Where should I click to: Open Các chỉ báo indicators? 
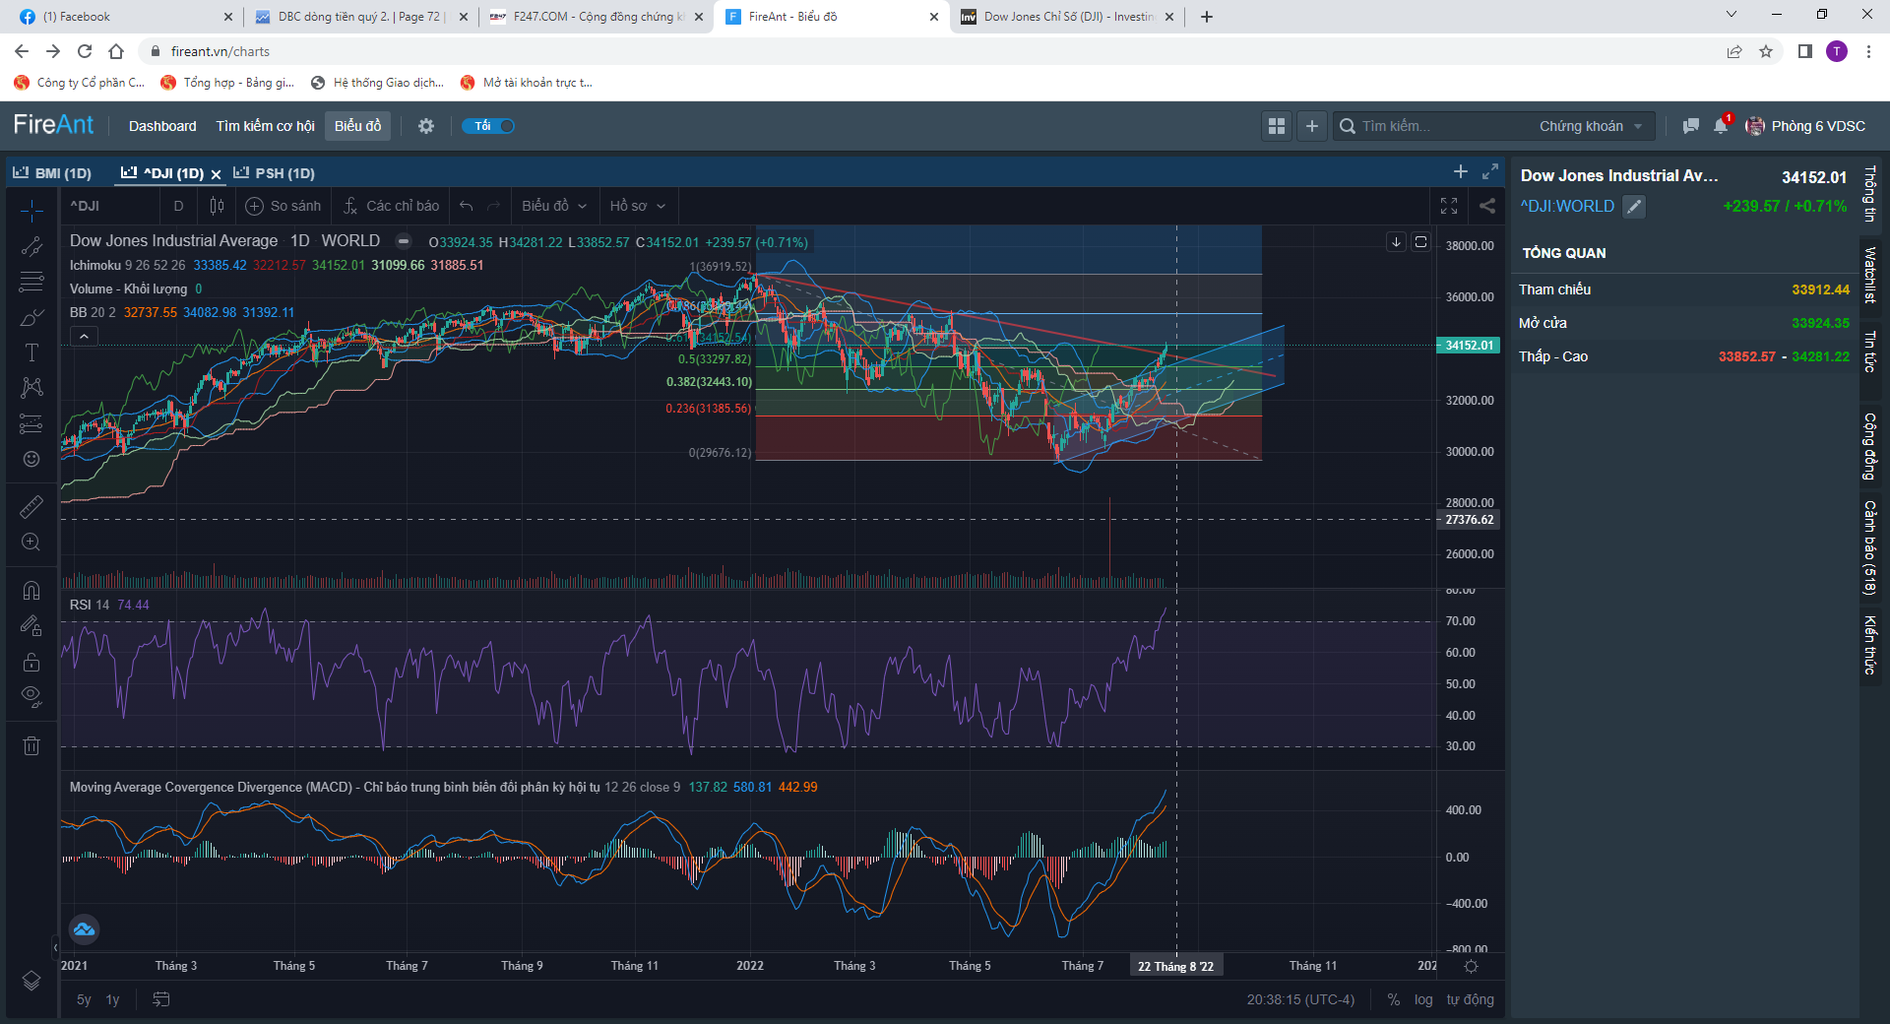coord(391,206)
